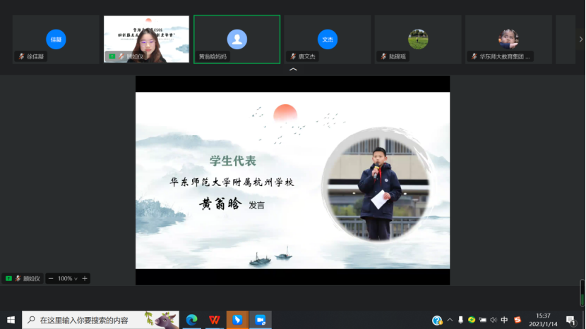
Task: Toggle Chinese input mode indicator 中
Action: 505,320
